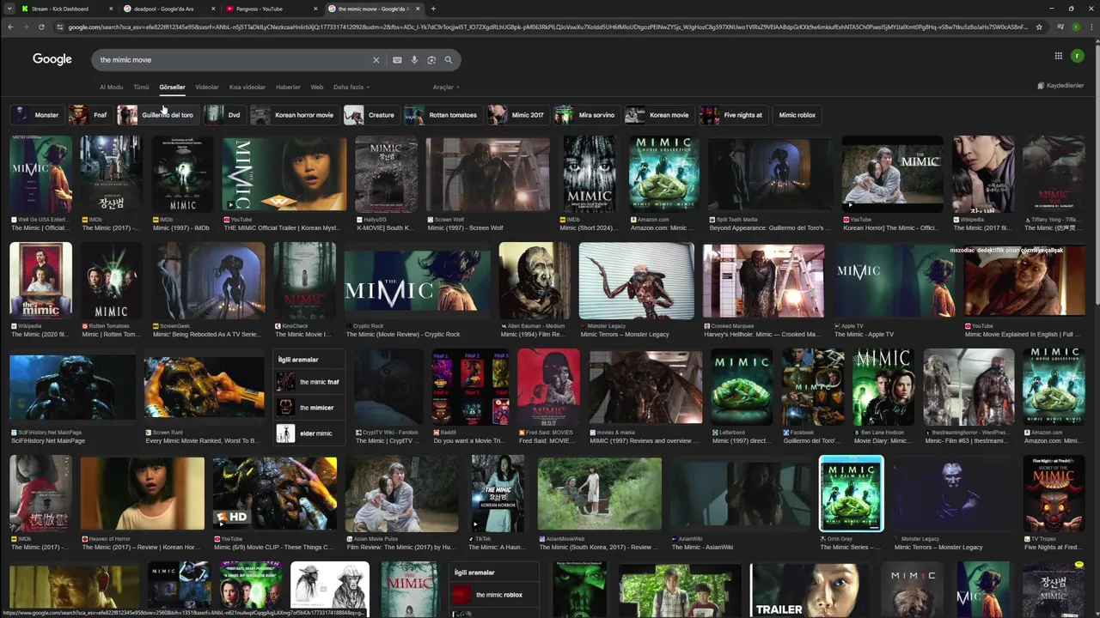The image size is (1100, 618).
Task: Select the Videolar search tab
Action: click(x=207, y=87)
